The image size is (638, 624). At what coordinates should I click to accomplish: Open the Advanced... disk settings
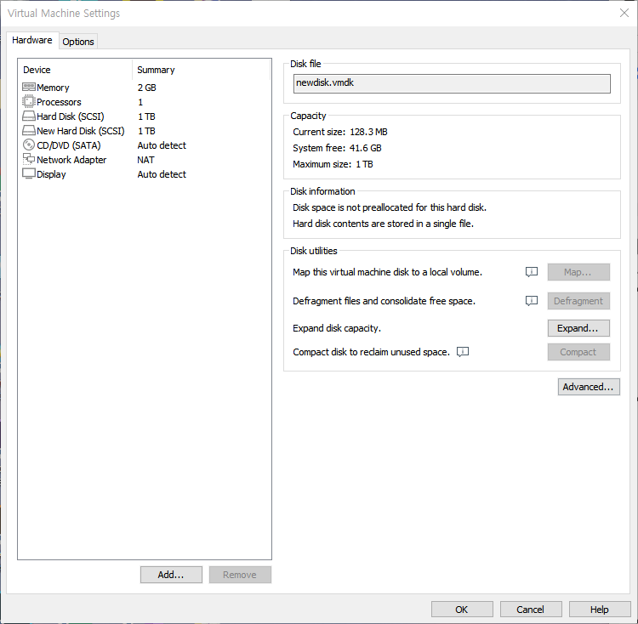589,387
